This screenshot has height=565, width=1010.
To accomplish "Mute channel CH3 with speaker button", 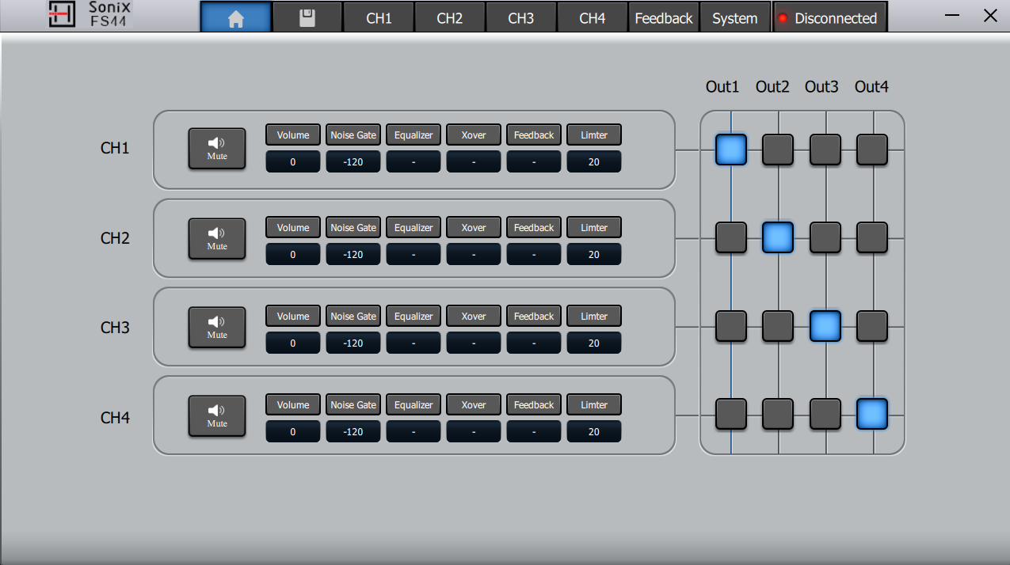I will (x=217, y=328).
